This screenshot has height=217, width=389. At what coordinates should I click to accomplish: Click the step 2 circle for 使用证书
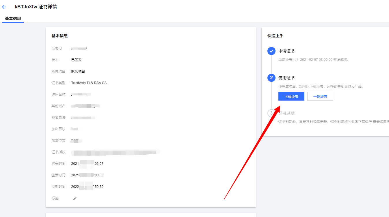point(271,78)
